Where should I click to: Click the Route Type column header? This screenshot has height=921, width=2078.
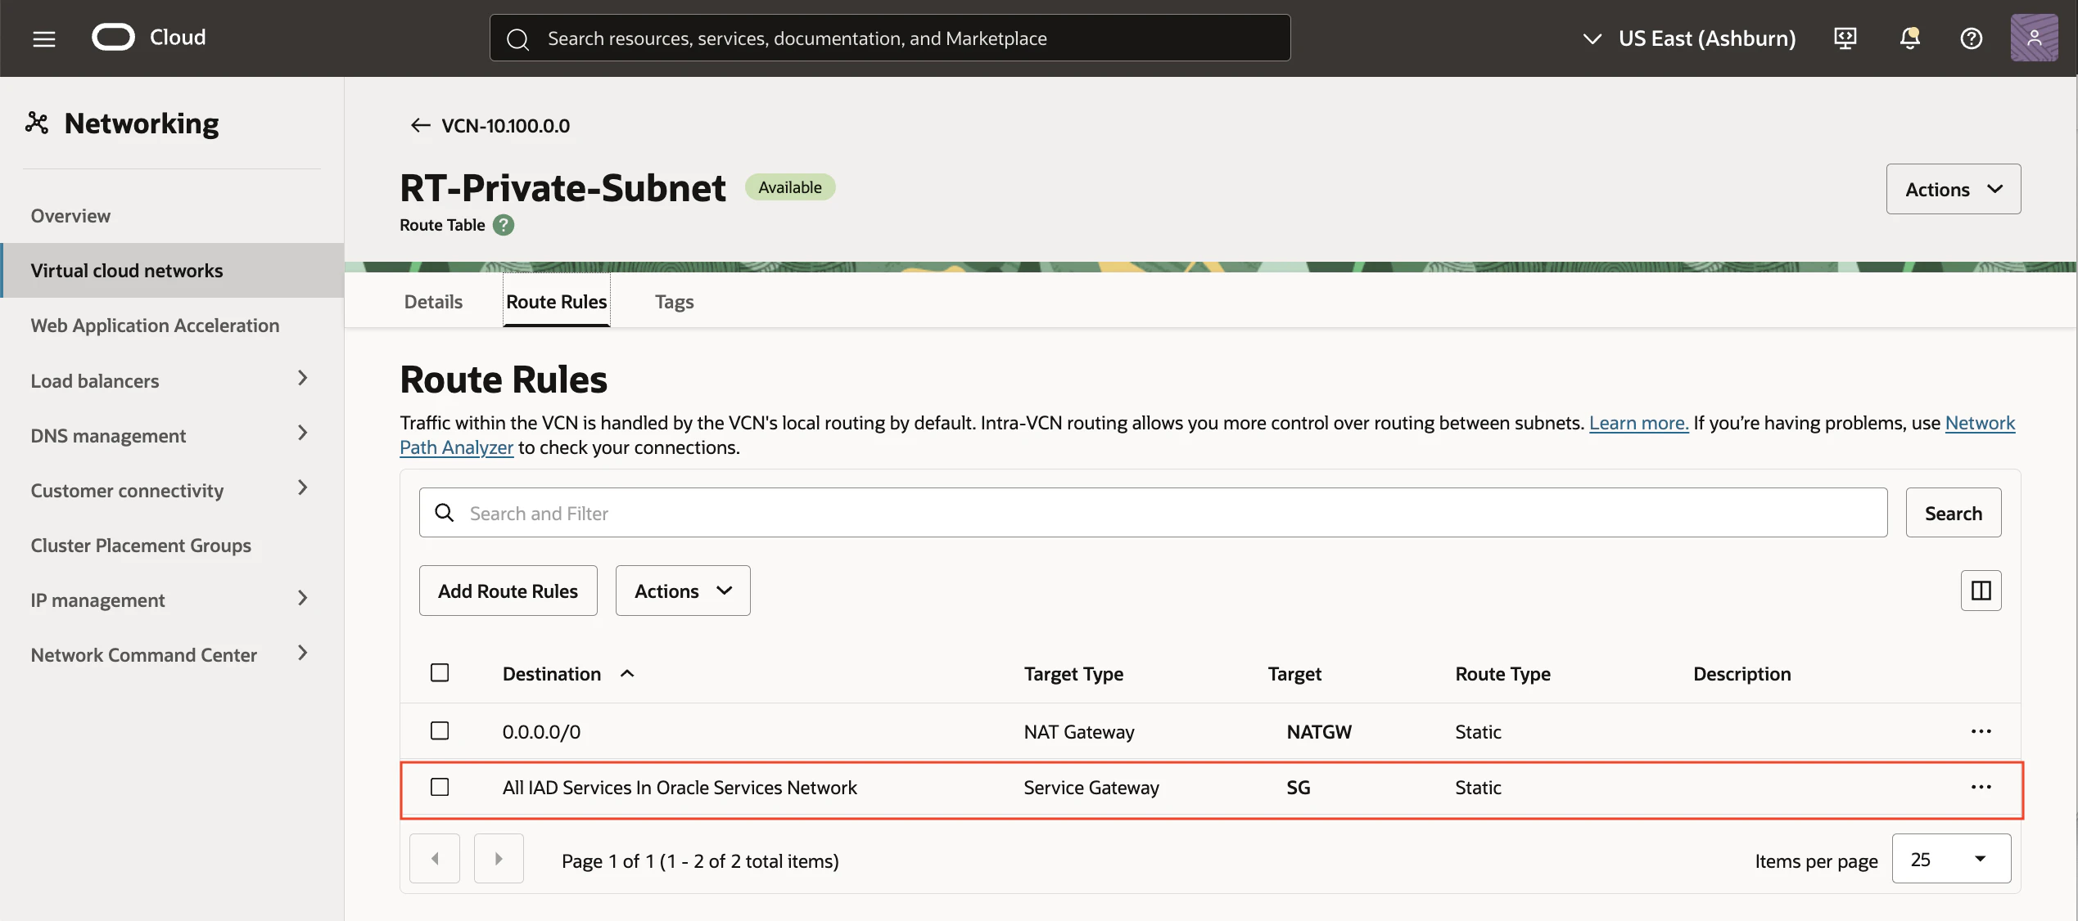pyautogui.click(x=1502, y=674)
